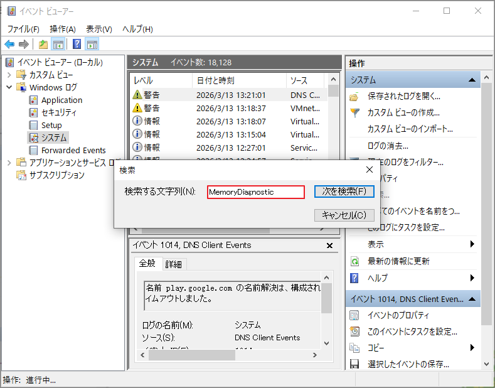Screen dimensions: 495x388
Task: Click the セキュリティ log icon
Action: tap(33, 112)
